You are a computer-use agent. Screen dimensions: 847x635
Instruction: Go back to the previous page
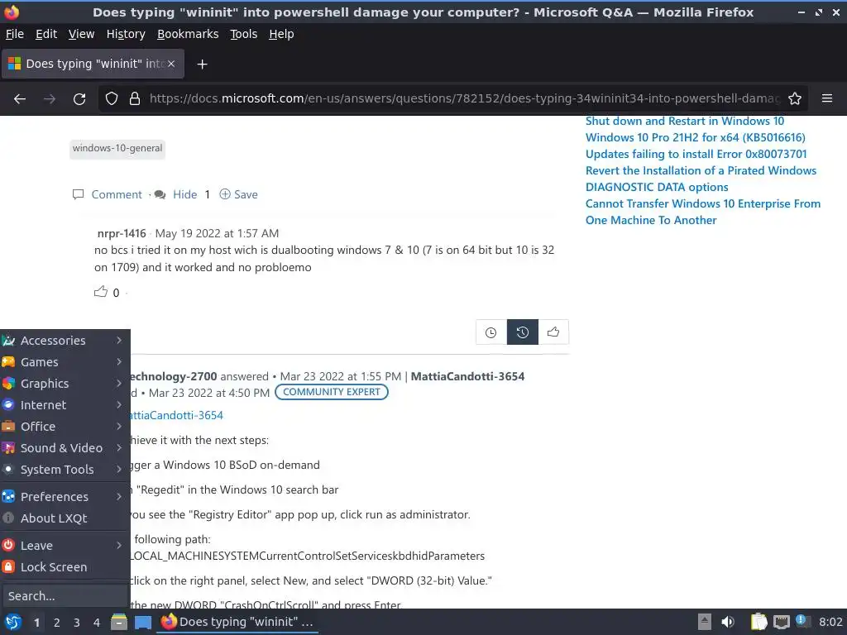click(20, 99)
